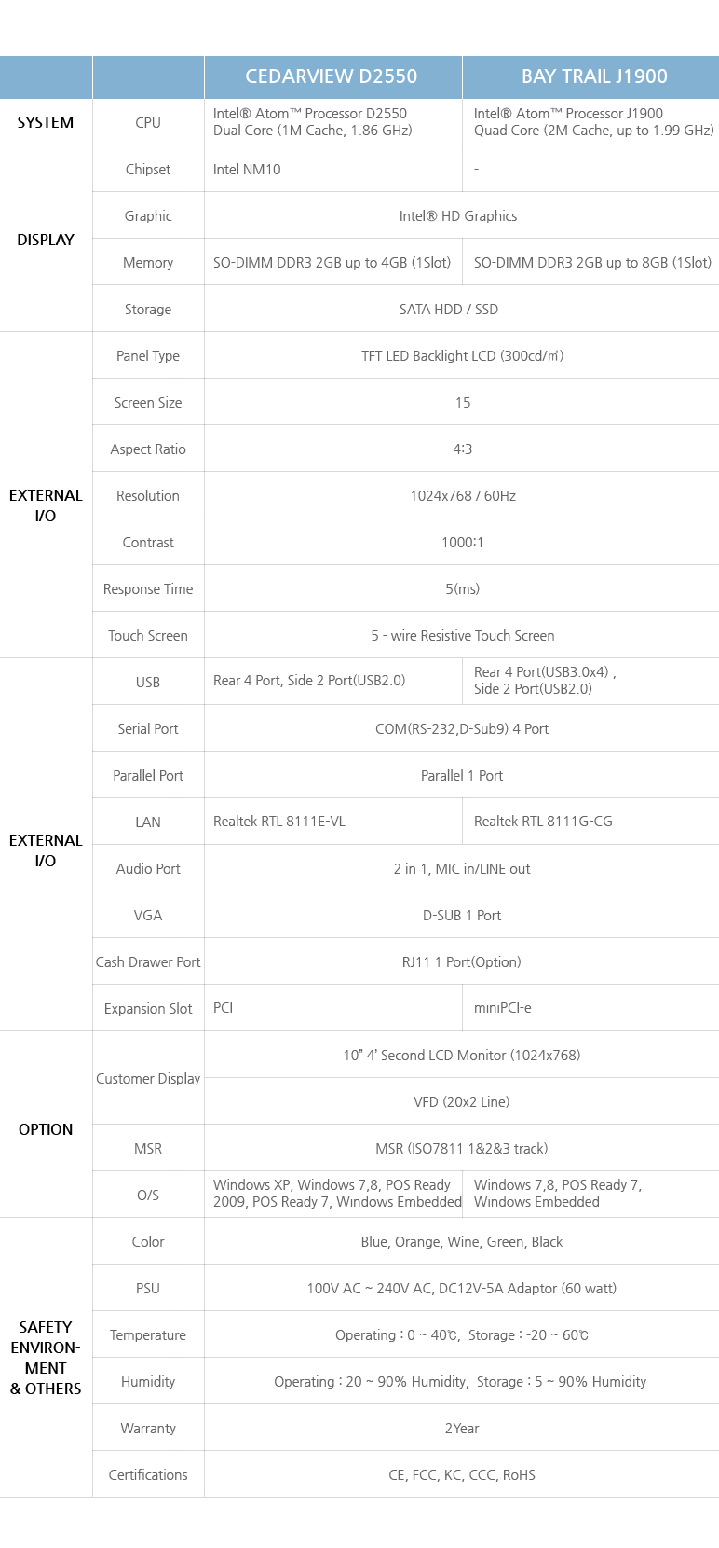The height and width of the screenshot is (1548, 719).
Task: Select the miniPCI-e expansion slot value
Action: (503, 1007)
